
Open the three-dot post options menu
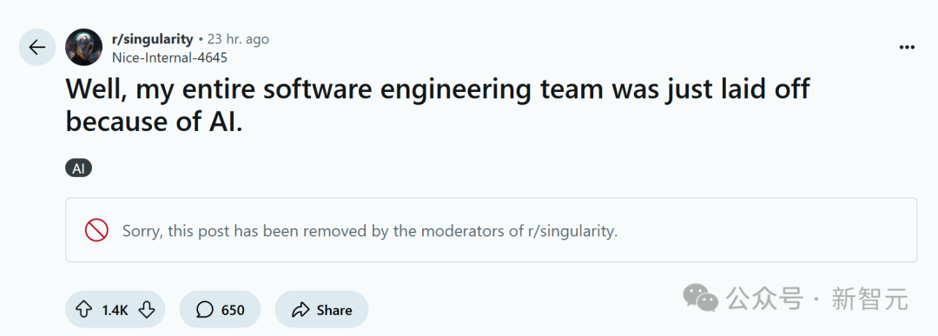click(x=907, y=48)
